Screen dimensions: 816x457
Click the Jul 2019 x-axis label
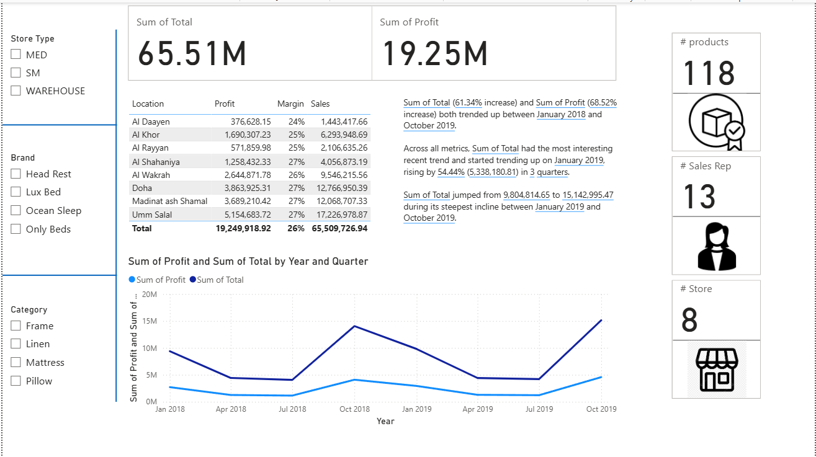point(539,409)
